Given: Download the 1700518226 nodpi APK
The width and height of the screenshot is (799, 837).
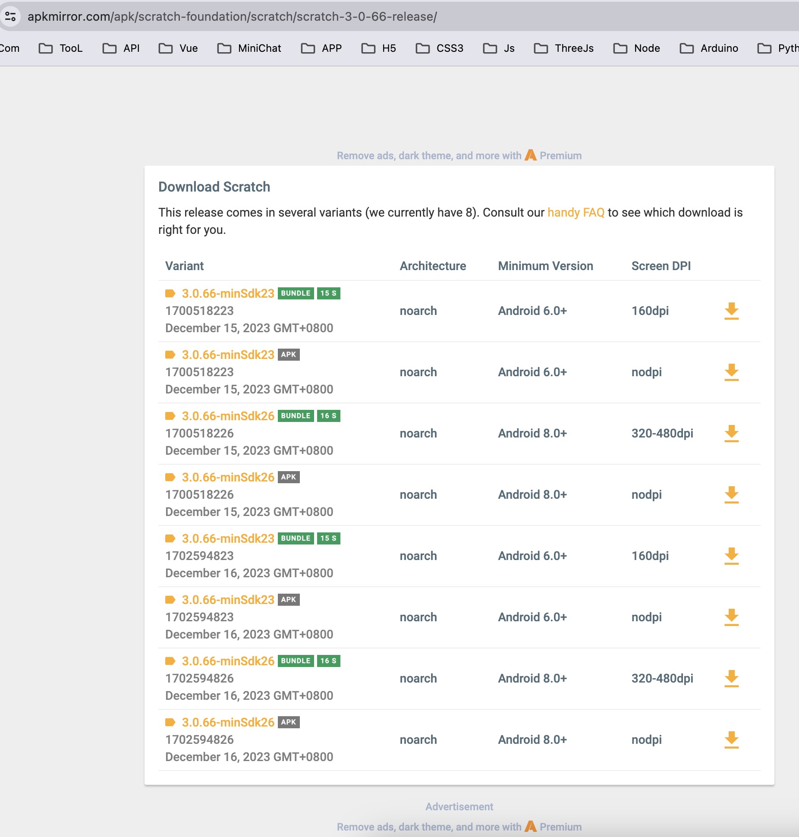Looking at the screenshot, I should pyautogui.click(x=731, y=494).
